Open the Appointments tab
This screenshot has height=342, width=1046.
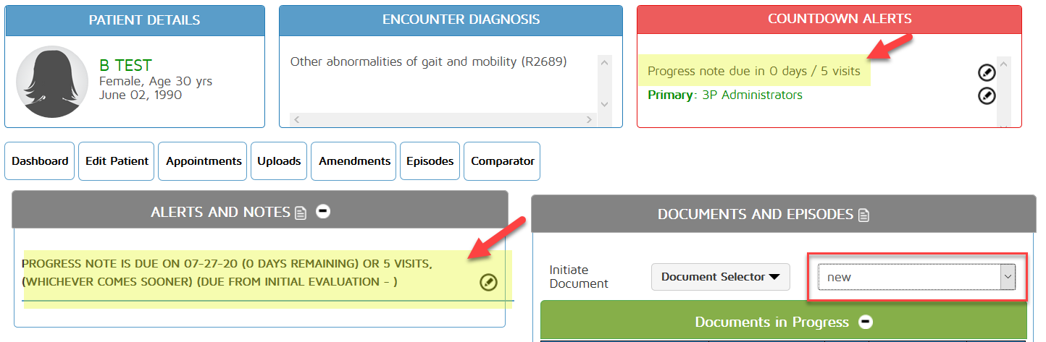204,161
